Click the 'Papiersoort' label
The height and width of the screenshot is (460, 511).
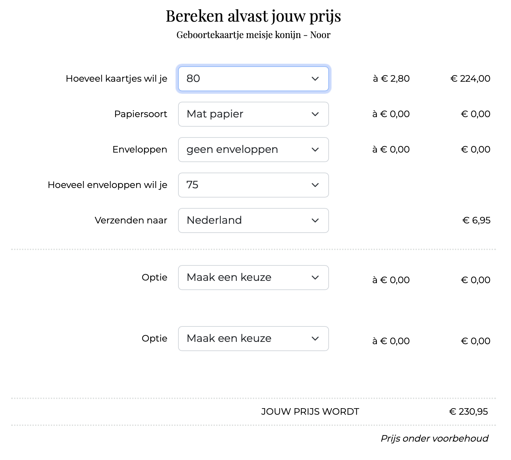(x=141, y=114)
